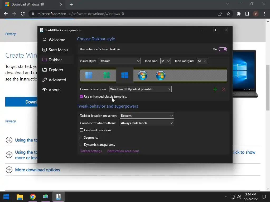Open the Visual style dropdown
270x202 pixels.
[119, 61]
